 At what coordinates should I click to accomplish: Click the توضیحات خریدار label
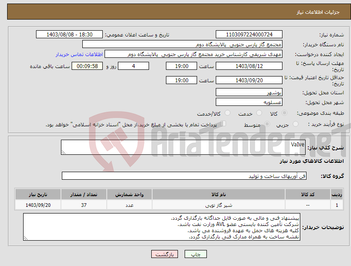pyautogui.click(x=323, y=227)
